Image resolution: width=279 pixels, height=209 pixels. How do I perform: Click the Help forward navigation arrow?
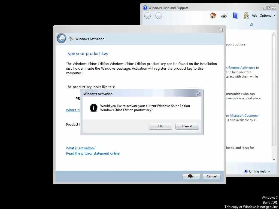coord(159,16)
